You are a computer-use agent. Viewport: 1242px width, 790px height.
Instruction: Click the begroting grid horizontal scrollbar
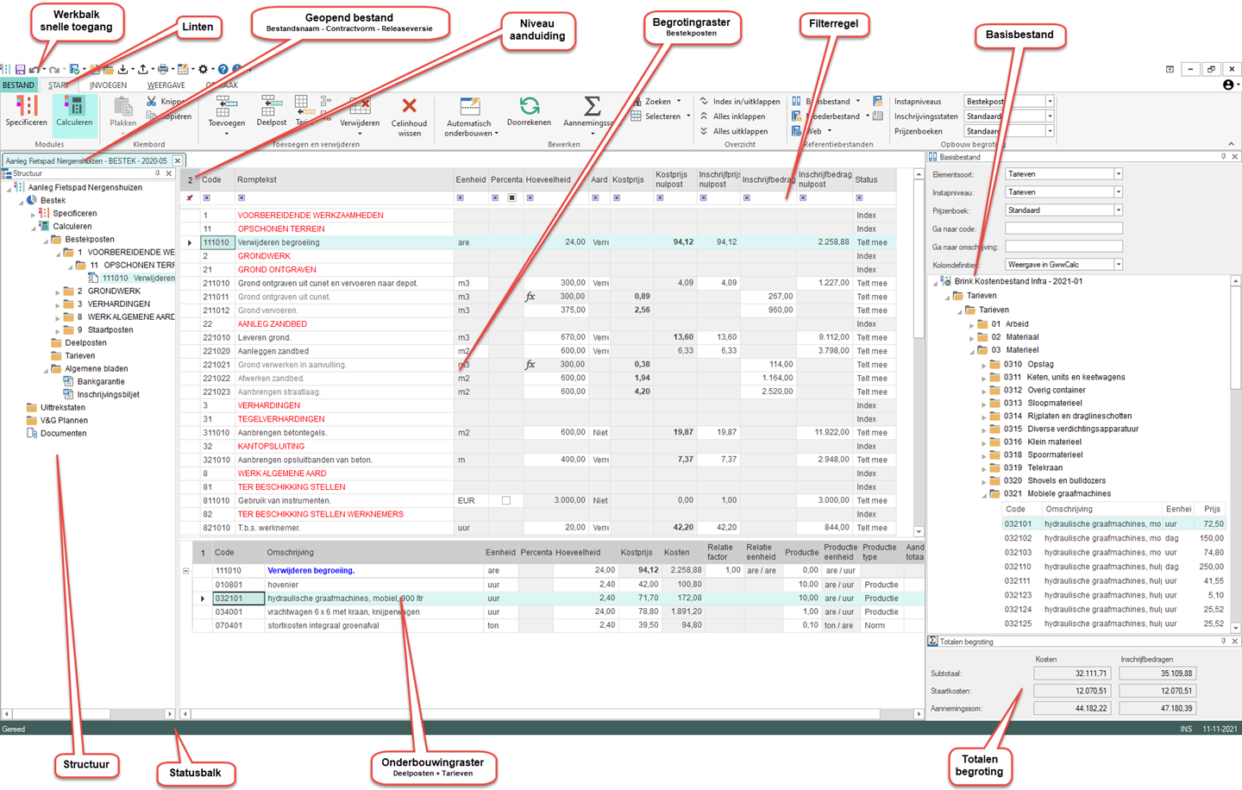pos(552,714)
